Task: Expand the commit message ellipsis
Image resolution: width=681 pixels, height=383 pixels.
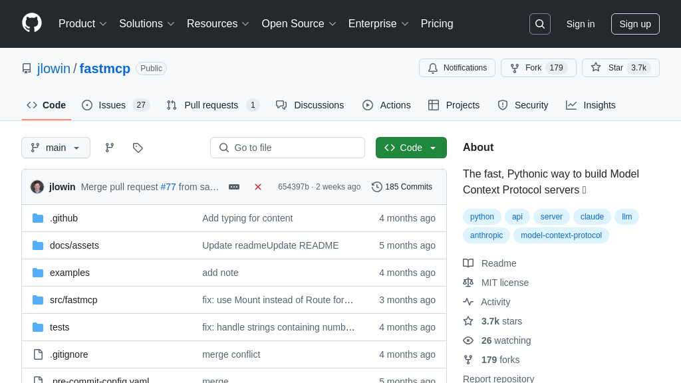Action: 234,187
